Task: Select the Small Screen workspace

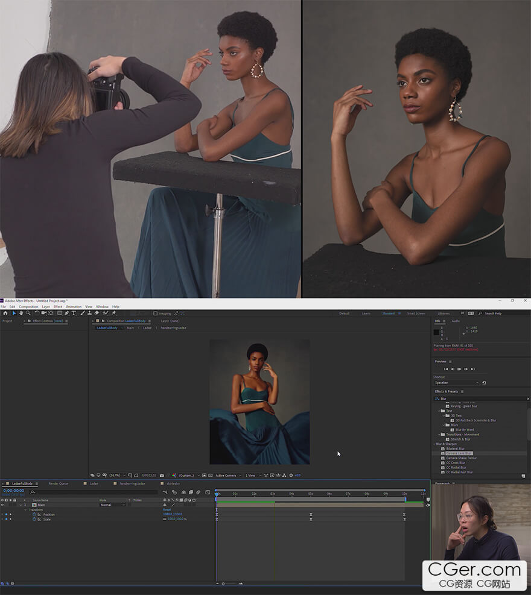Action: coord(416,313)
